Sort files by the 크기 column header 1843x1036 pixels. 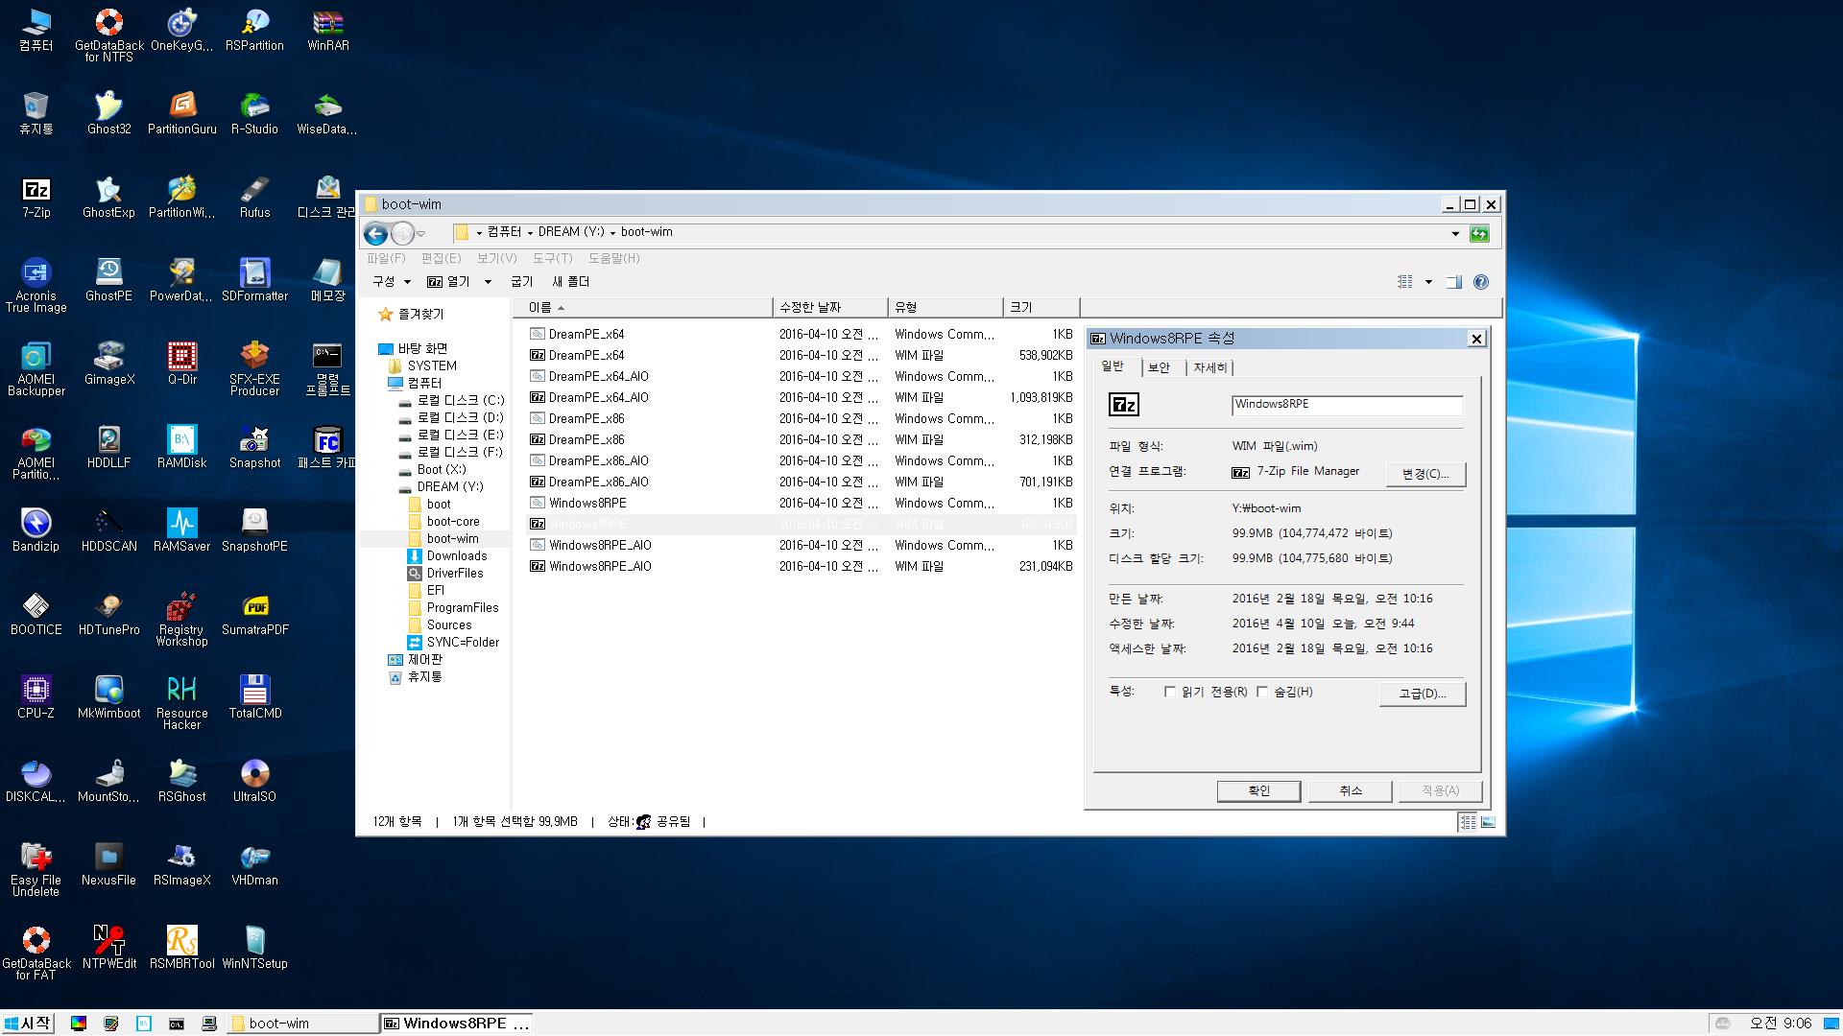tap(1041, 307)
